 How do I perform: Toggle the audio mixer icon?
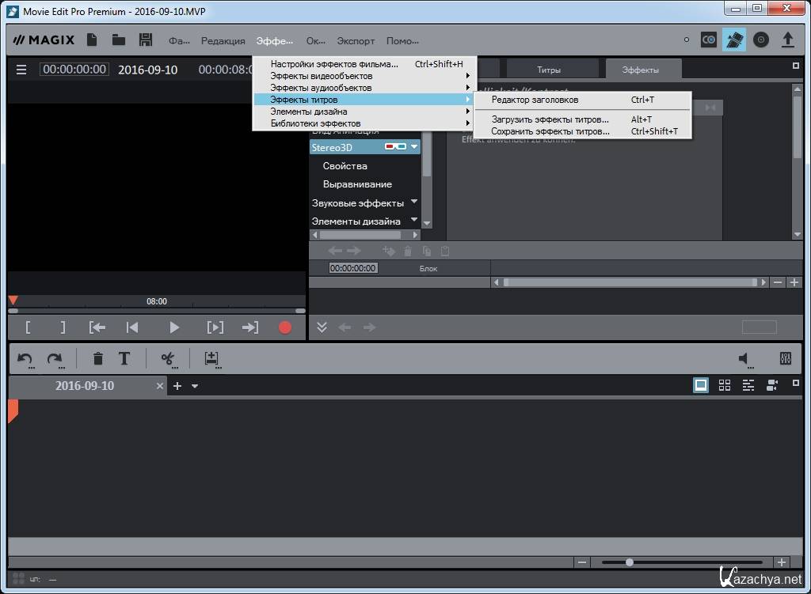click(x=785, y=359)
